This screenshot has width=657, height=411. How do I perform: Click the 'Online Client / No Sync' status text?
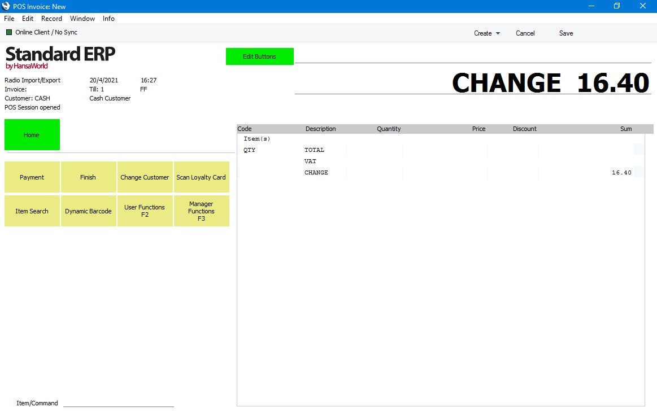(46, 32)
